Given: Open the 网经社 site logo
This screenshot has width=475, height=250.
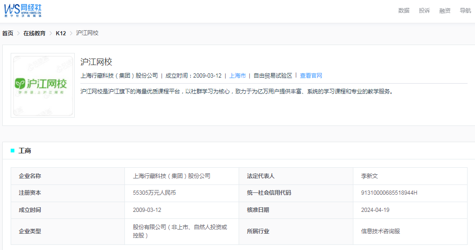Looking at the screenshot, I should pyautogui.click(x=23, y=11).
